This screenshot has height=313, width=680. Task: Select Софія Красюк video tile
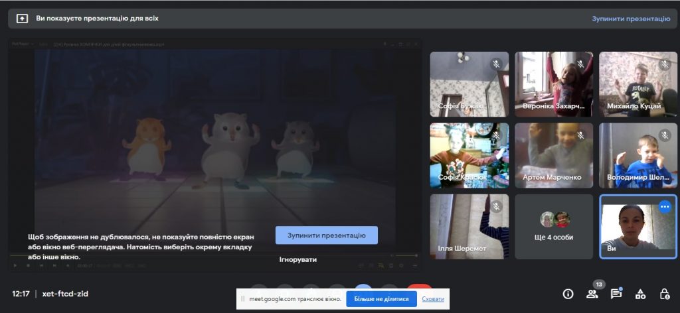469,155
